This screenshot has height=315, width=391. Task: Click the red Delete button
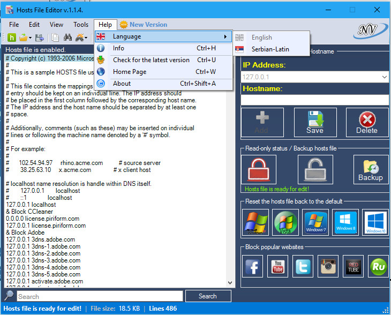(x=367, y=123)
